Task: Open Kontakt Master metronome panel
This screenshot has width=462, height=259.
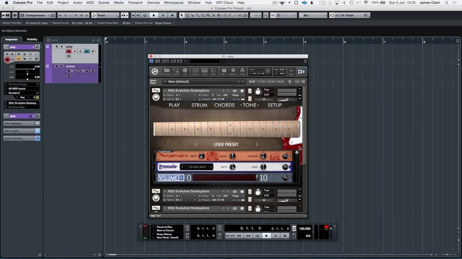Action: pos(176,71)
